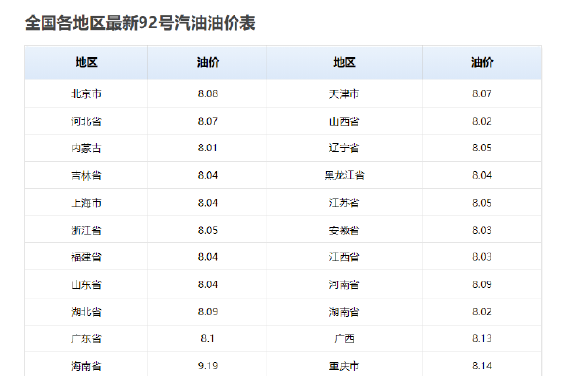The height and width of the screenshot is (376, 564).
Task: Click the 8.05 price for 江苏省
Action: [x=482, y=203]
